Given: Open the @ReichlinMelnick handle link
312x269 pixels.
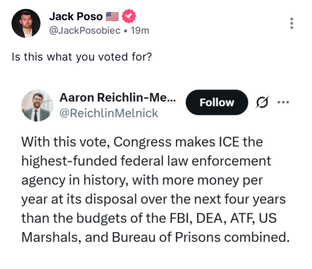Looking at the screenshot, I should (x=109, y=113).
